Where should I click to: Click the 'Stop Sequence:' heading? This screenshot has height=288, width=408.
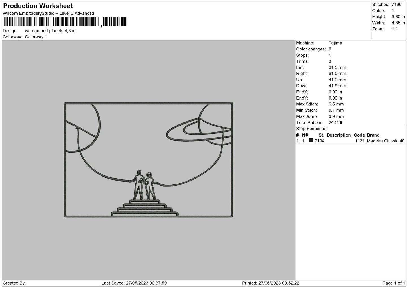tap(311, 129)
